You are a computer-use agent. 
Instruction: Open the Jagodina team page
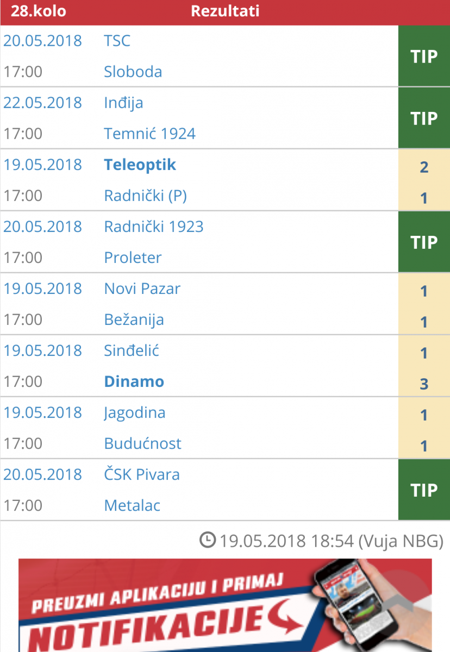(x=135, y=412)
